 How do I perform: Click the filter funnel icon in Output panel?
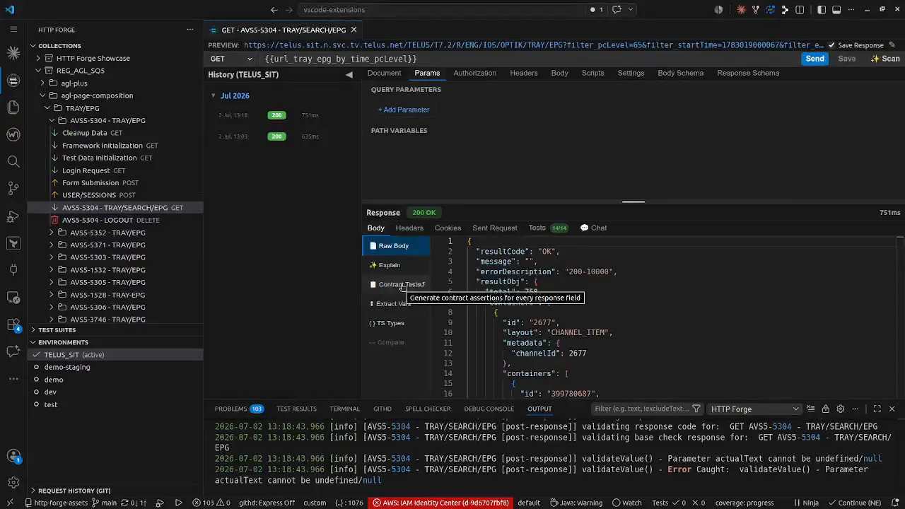click(x=696, y=409)
